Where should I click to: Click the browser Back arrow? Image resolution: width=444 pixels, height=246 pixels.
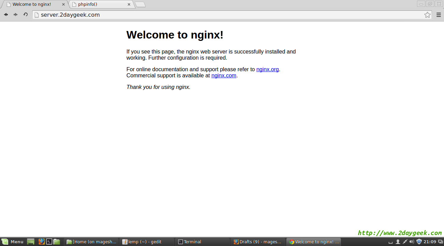tap(6, 15)
